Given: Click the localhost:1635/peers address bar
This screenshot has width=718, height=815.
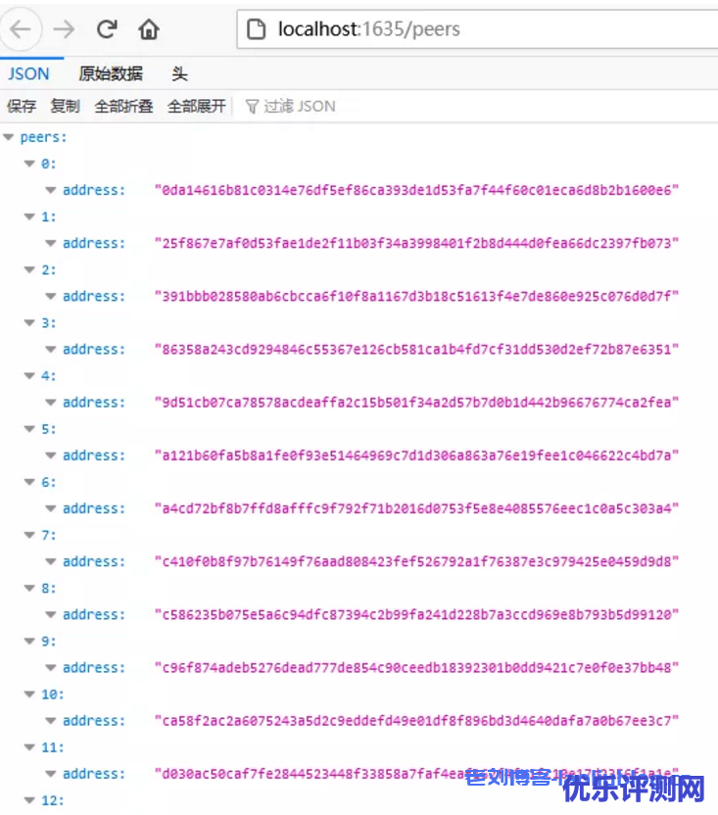Looking at the screenshot, I should click(x=470, y=29).
